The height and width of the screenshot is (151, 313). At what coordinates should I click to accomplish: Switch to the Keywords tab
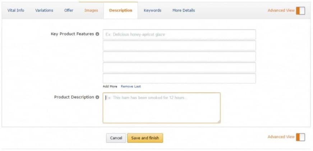[152, 10]
